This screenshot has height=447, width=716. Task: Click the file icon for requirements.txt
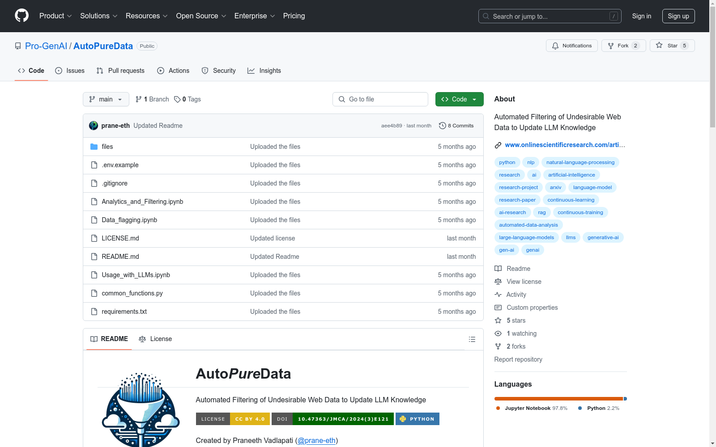coord(94,312)
